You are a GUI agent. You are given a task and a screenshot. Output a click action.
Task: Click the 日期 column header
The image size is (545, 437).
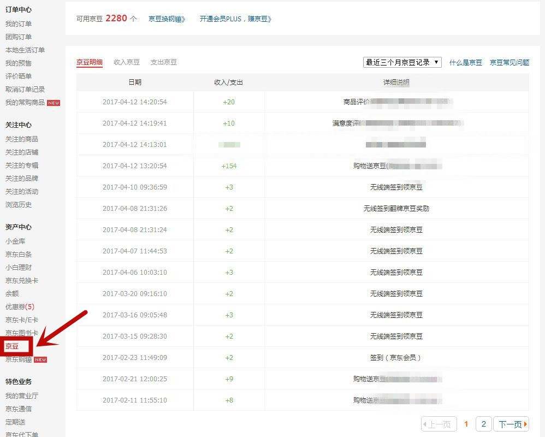point(135,82)
